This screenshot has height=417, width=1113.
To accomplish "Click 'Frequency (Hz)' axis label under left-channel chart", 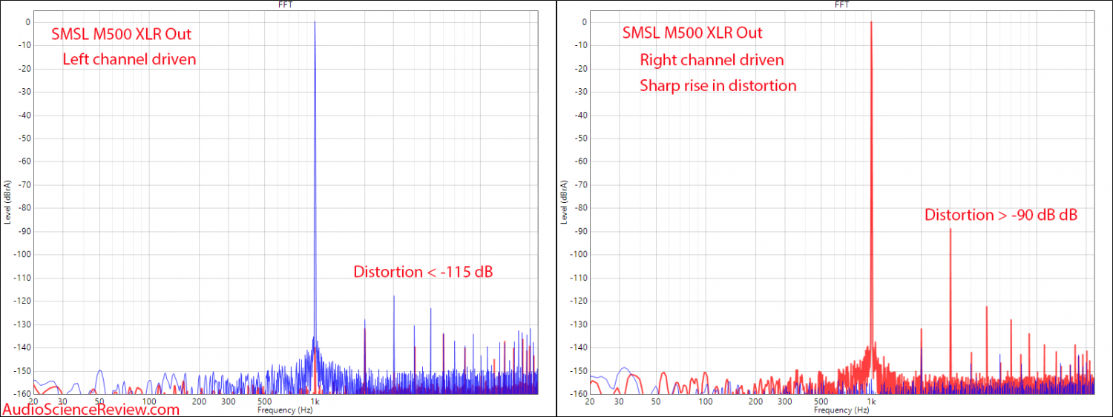I will point(285,410).
